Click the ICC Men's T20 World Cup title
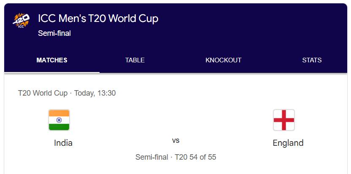 tap(98, 19)
